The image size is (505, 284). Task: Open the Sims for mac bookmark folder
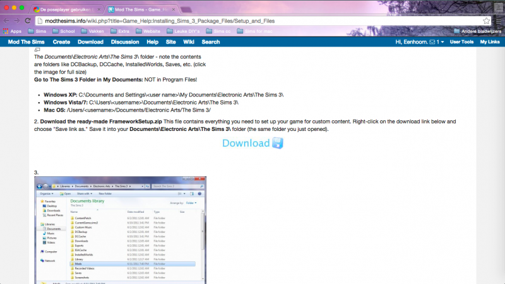[254, 31]
